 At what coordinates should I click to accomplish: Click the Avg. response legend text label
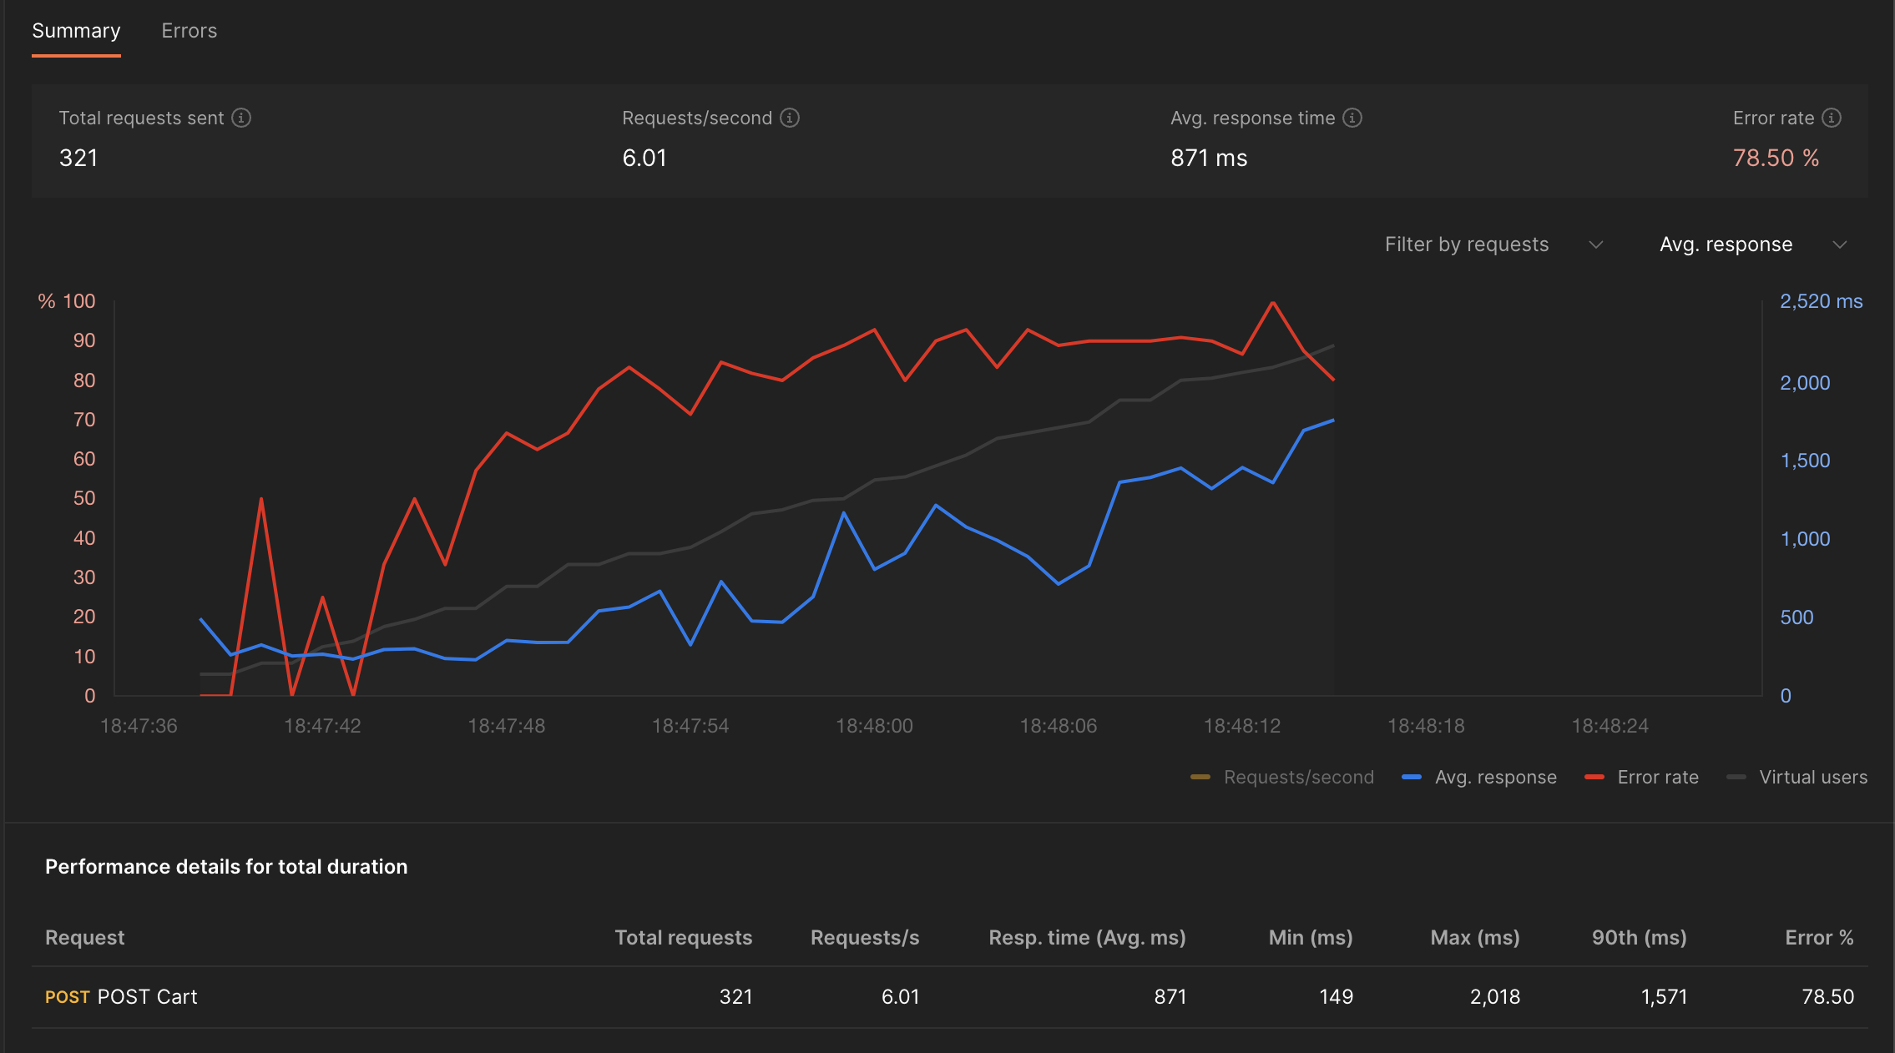click(x=1495, y=777)
